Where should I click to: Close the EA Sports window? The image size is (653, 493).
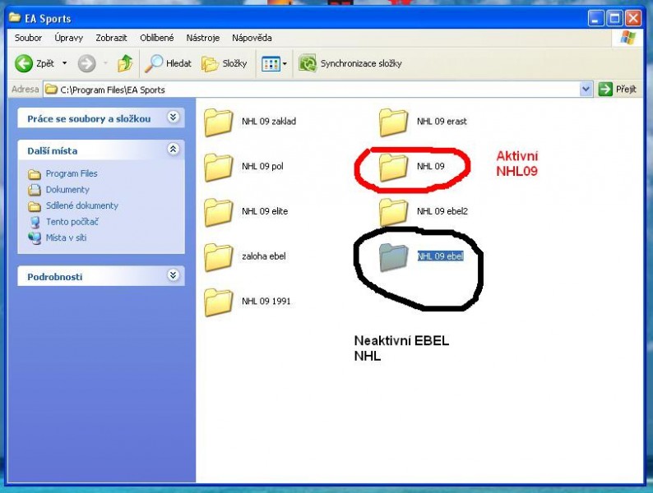(633, 18)
